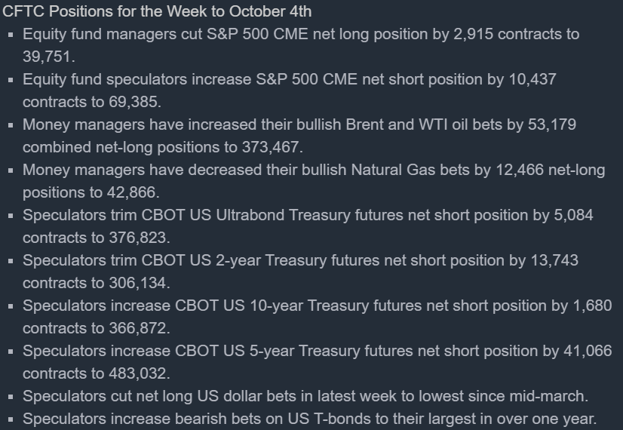Click the "contracts to 483,032." text
Image resolution: width=623 pixels, height=430 pixels.
[x=97, y=373]
